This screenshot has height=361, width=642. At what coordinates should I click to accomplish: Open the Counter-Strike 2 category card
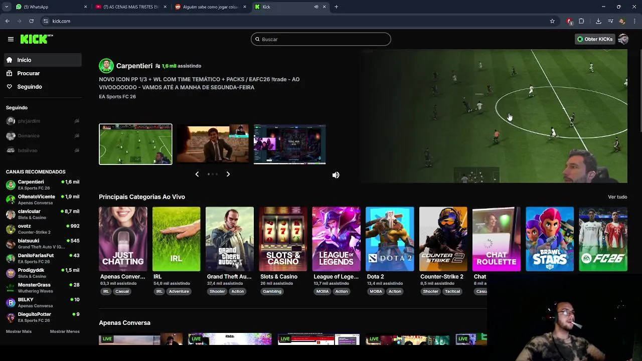(x=443, y=239)
